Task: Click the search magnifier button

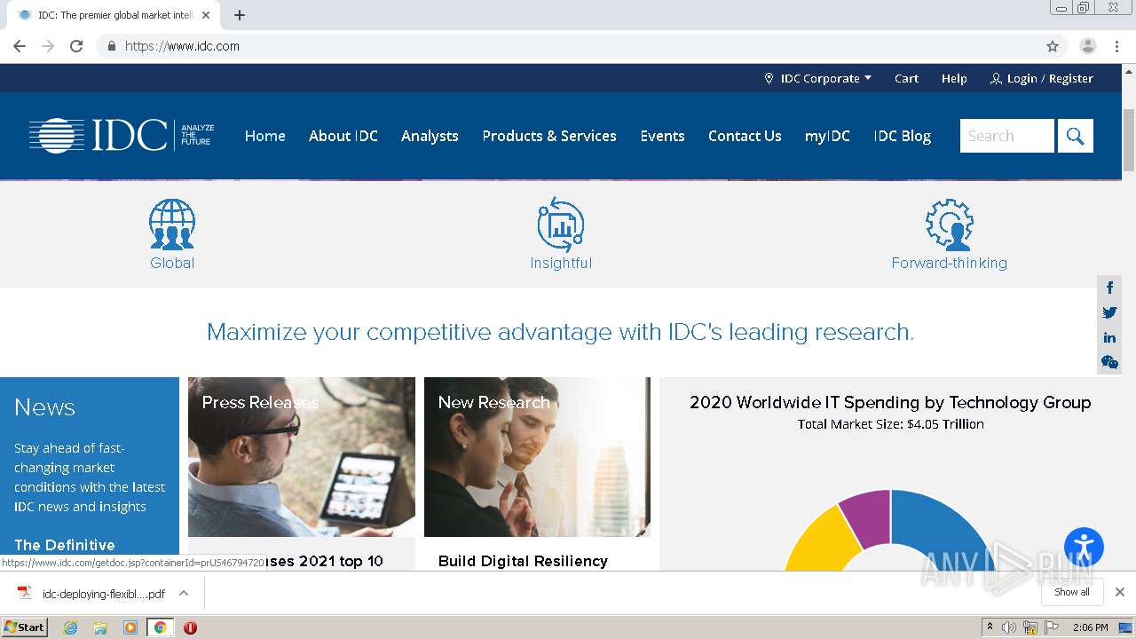Action: tap(1075, 136)
